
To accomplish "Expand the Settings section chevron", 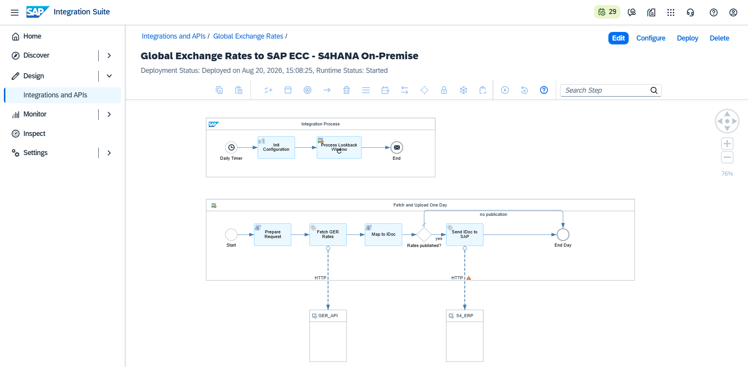I will pyautogui.click(x=109, y=153).
